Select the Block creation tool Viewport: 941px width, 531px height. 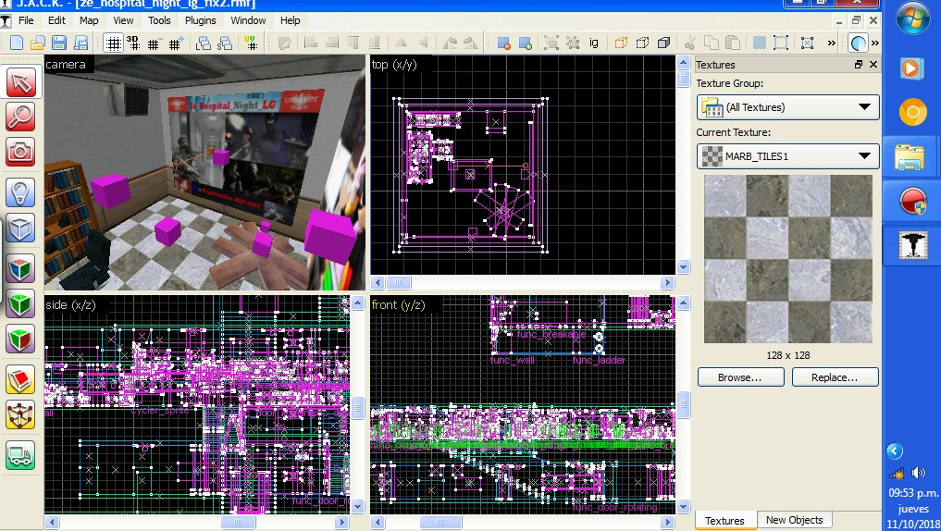click(x=21, y=228)
